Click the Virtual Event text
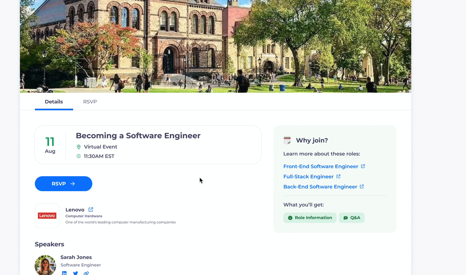Image resolution: width=466 pixels, height=275 pixels. pyautogui.click(x=101, y=147)
